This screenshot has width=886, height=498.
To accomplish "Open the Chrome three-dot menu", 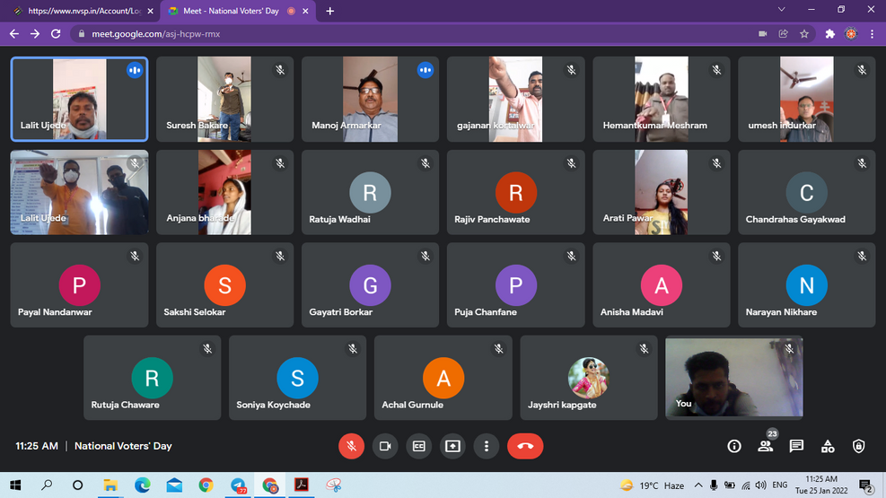I will [x=872, y=33].
